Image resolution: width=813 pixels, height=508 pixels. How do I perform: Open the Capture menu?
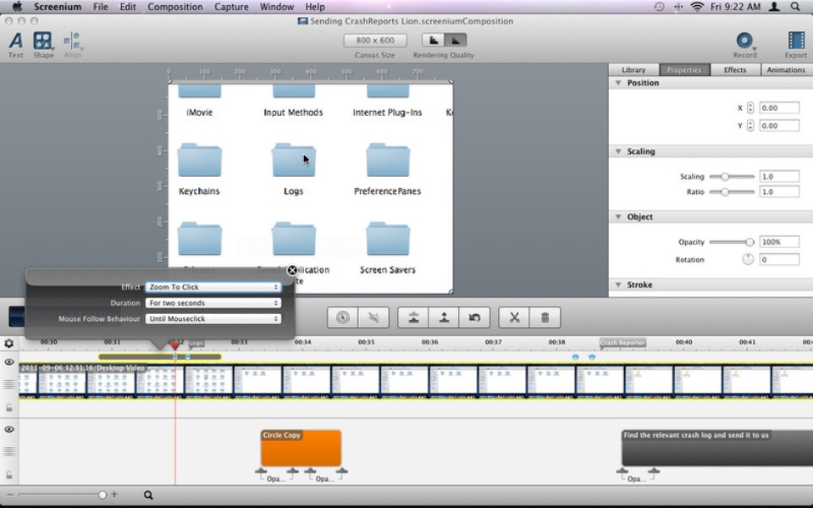click(x=231, y=7)
